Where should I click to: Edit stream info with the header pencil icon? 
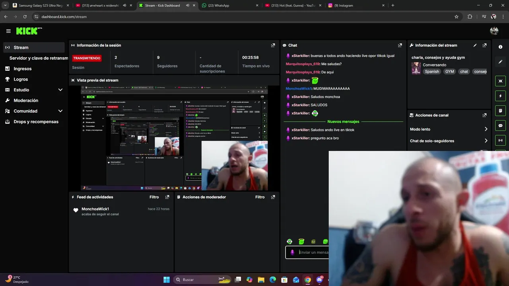[x=475, y=45]
